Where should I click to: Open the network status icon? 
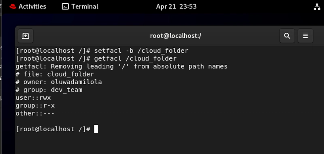point(317,6)
